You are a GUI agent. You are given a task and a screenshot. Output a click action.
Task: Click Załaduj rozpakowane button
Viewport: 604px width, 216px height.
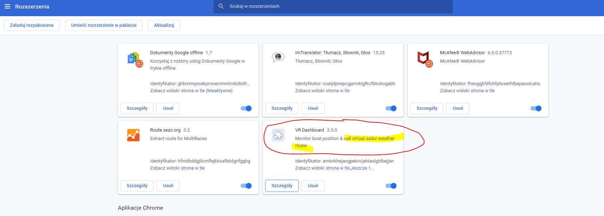[32, 25]
